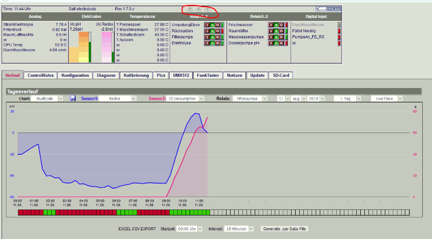This screenshot has height=239, width=432.
Task: Open the FunkTaster tab
Action: coord(208,75)
